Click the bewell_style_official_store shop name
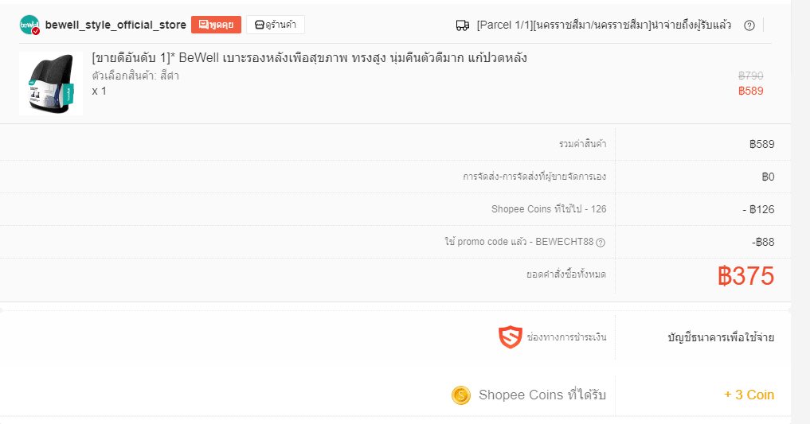This screenshot has width=810, height=424. pyautogui.click(x=115, y=25)
